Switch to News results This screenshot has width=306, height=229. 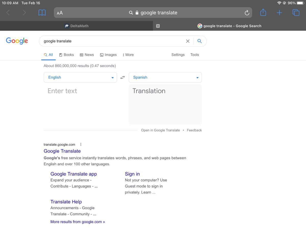tap(87, 55)
